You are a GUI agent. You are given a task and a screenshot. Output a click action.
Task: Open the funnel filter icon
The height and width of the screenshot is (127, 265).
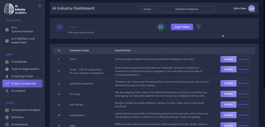pyautogui.click(x=198, y=27)
